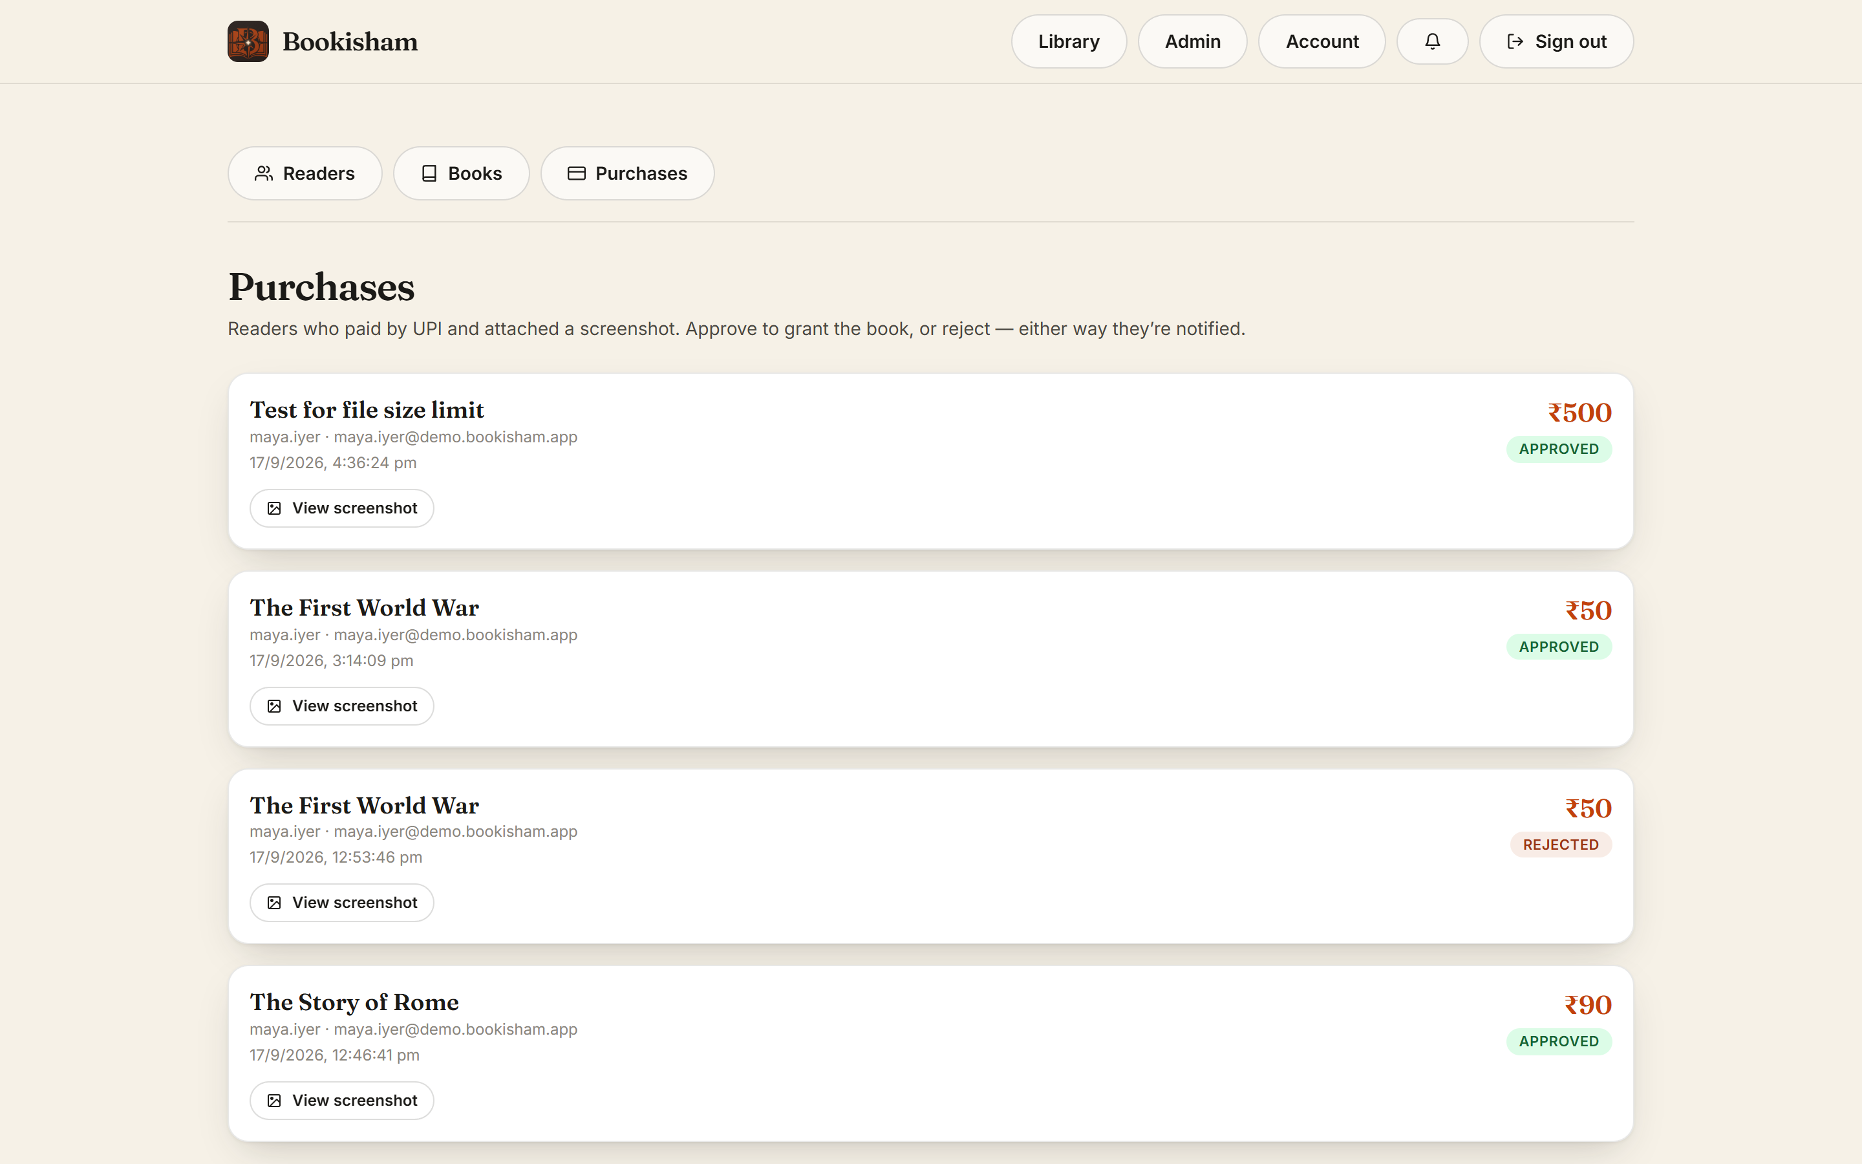Switch to the Readers tab
Image resolution: width=1862 pixels, height=1164 pixels.
(305, 173)
